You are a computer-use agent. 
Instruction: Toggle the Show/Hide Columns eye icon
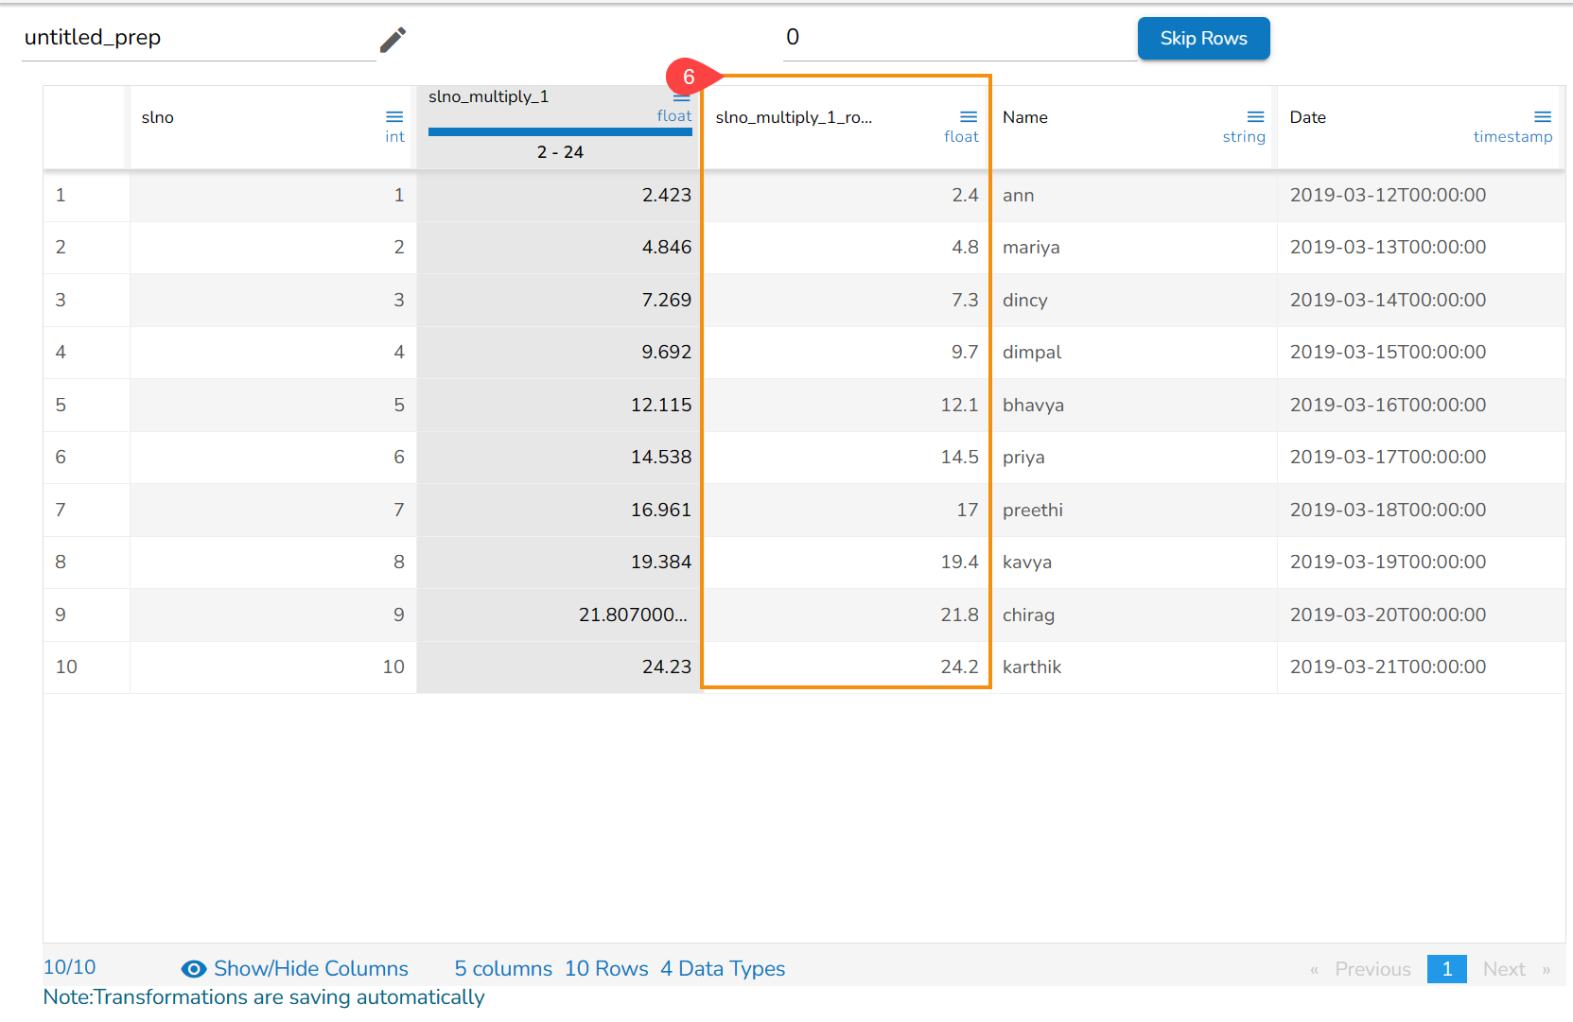click(x=194, y=969)
